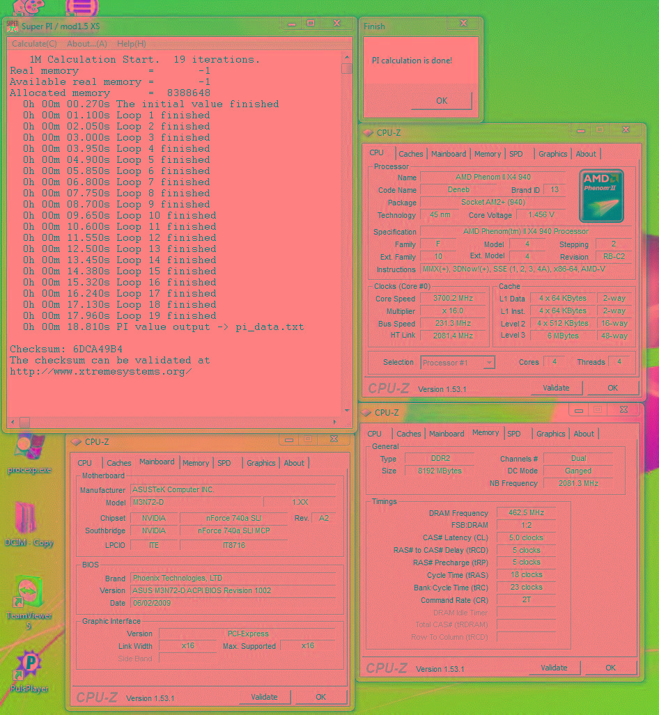The width and height of the screenshot is (659, 715).
Task: Click the memory Size 8192 MBytes value
Action: tap(440, 471)
